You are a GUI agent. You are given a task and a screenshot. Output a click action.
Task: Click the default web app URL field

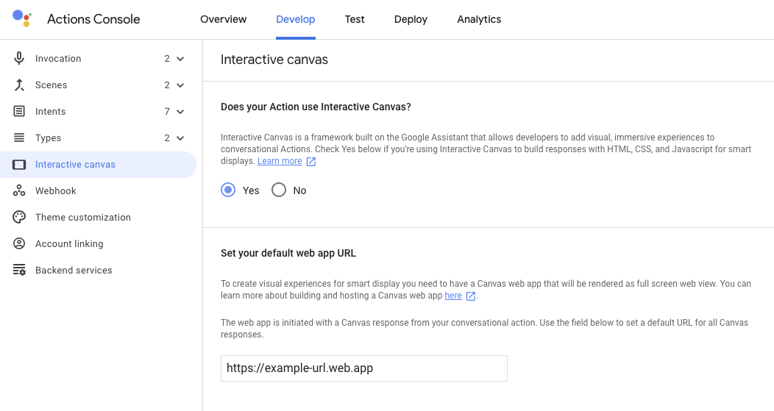tap(363, 368)
